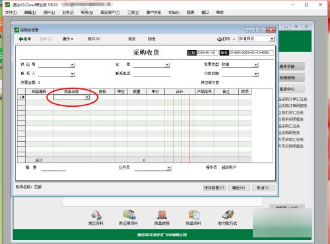Click the 单号 document number field
330x244 pixels.
251,53
